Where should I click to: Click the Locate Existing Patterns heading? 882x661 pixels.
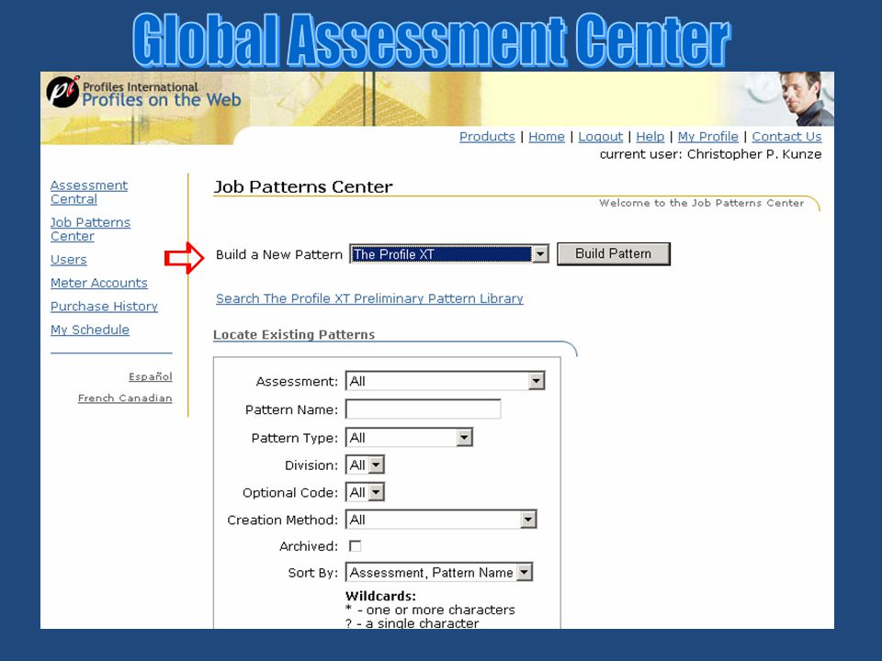[294, 334]
